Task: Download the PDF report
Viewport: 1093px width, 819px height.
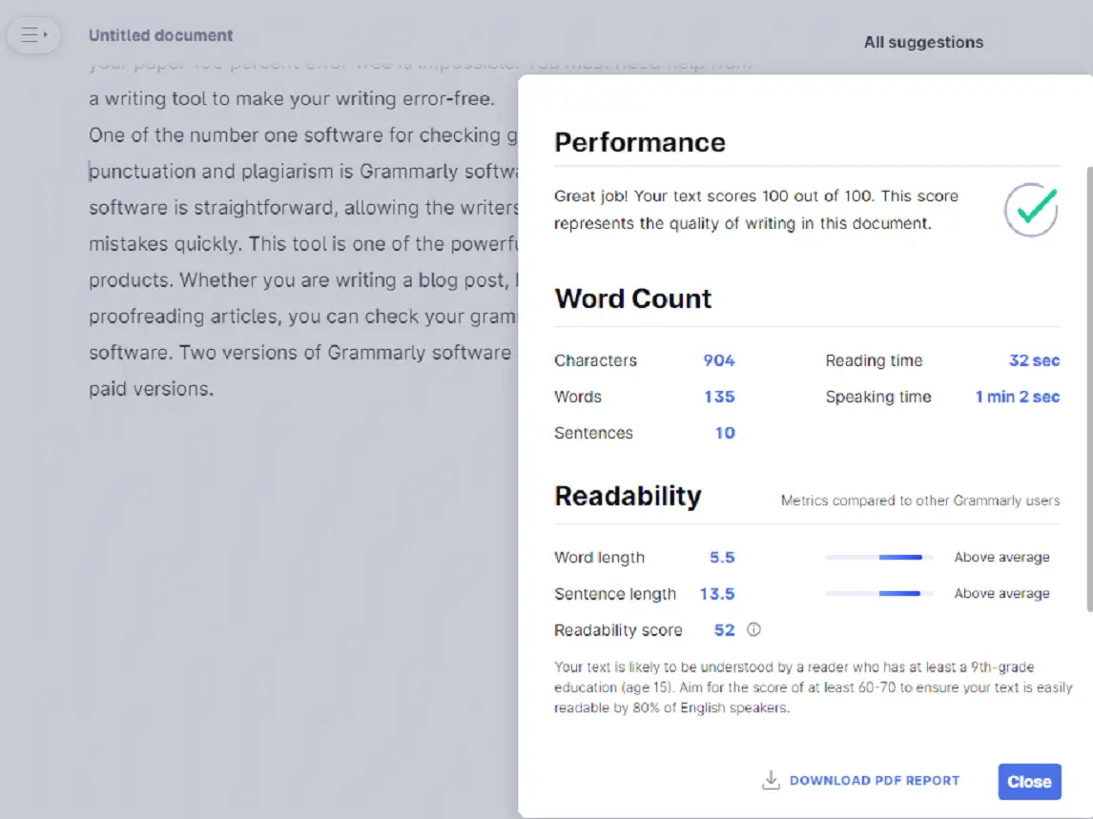Action: pos(861,781)
